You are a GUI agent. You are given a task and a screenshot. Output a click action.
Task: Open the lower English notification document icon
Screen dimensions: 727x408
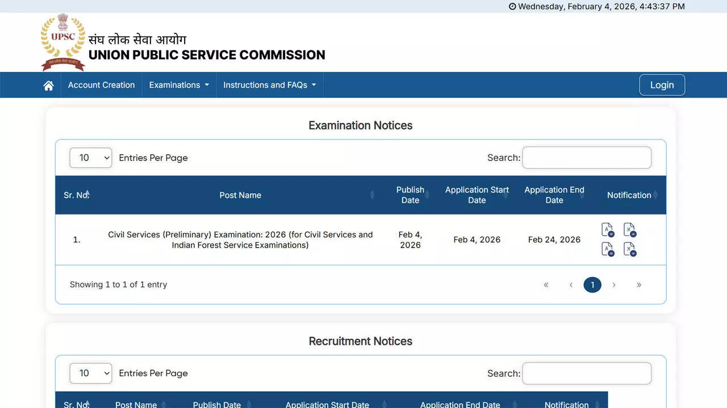[607, 249]
